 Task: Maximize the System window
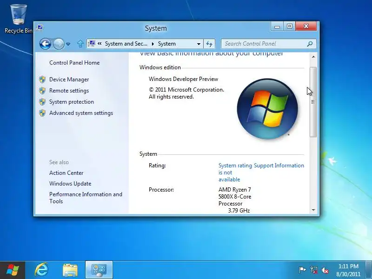(289, 27)
